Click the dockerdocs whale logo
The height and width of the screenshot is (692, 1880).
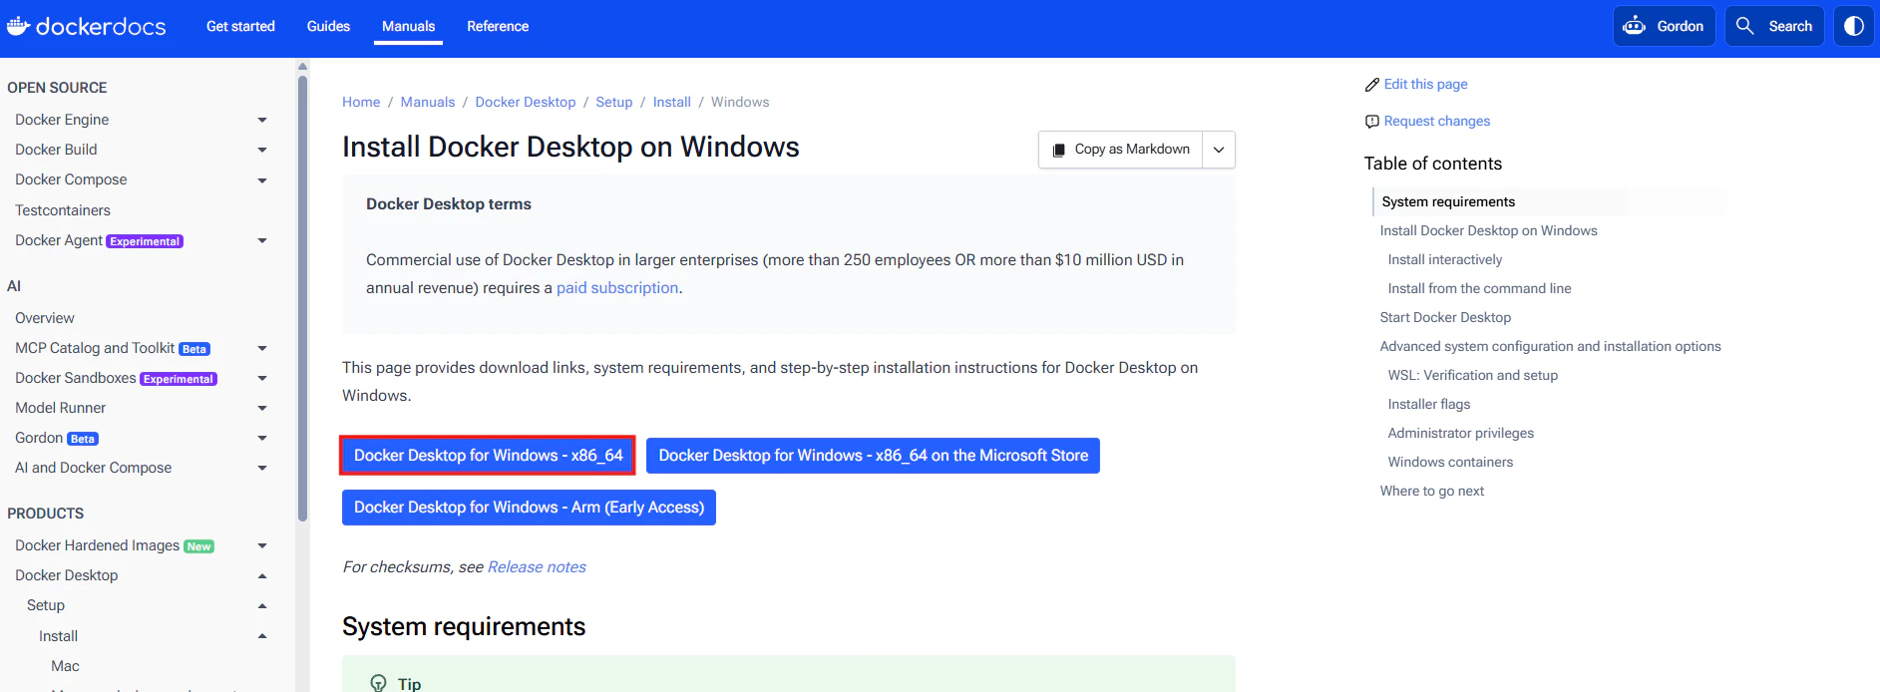click(x=87, y=26)
